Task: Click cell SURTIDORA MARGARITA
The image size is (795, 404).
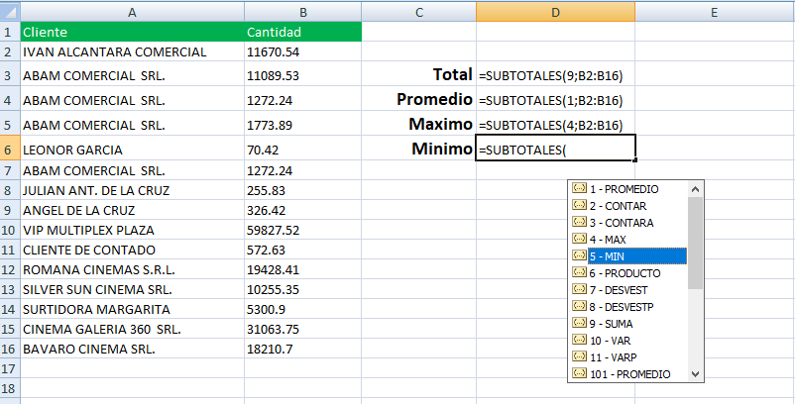Action: [132, 309]
